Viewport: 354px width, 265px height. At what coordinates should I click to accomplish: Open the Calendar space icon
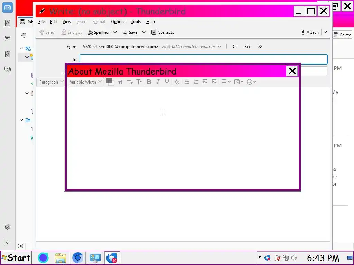click(x=8, y=39)
